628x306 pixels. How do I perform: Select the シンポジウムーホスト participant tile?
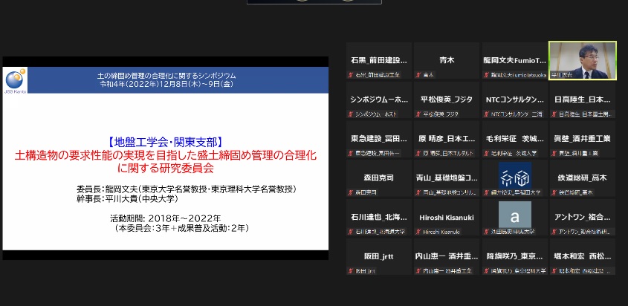point(379,100)
